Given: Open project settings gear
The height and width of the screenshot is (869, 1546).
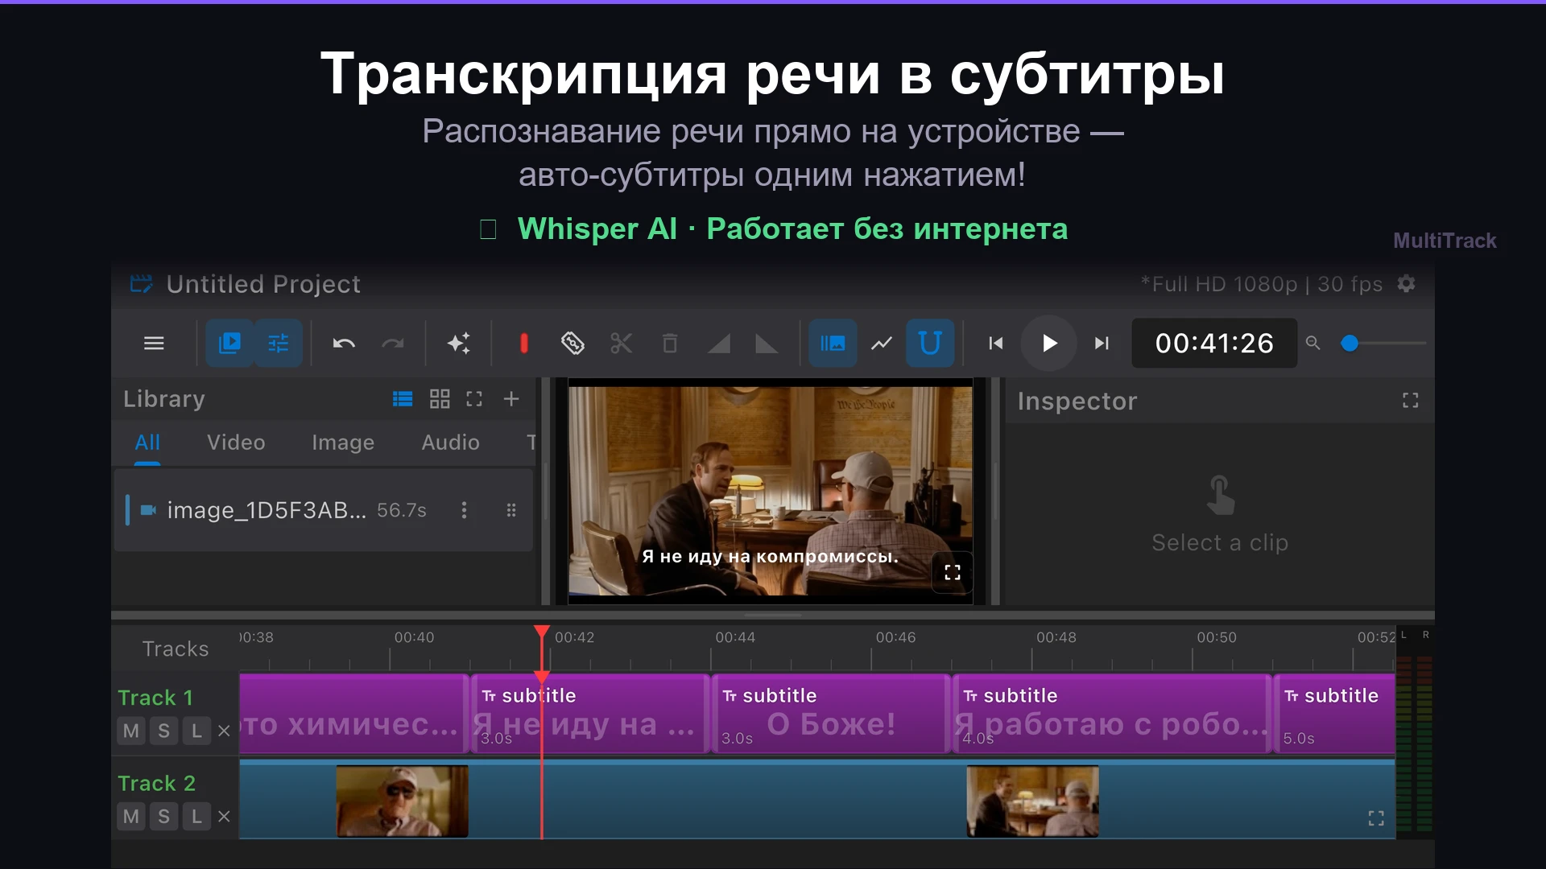Looking at the screenshot, I should [1406, 284].
